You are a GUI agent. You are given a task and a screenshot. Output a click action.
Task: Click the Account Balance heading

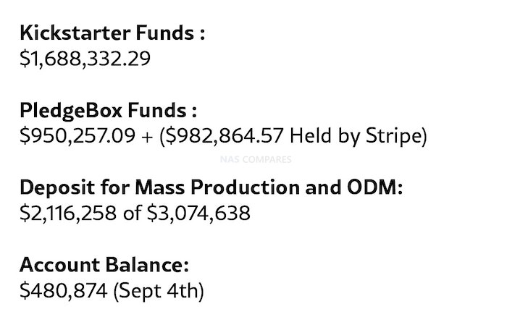click(104, 265)
